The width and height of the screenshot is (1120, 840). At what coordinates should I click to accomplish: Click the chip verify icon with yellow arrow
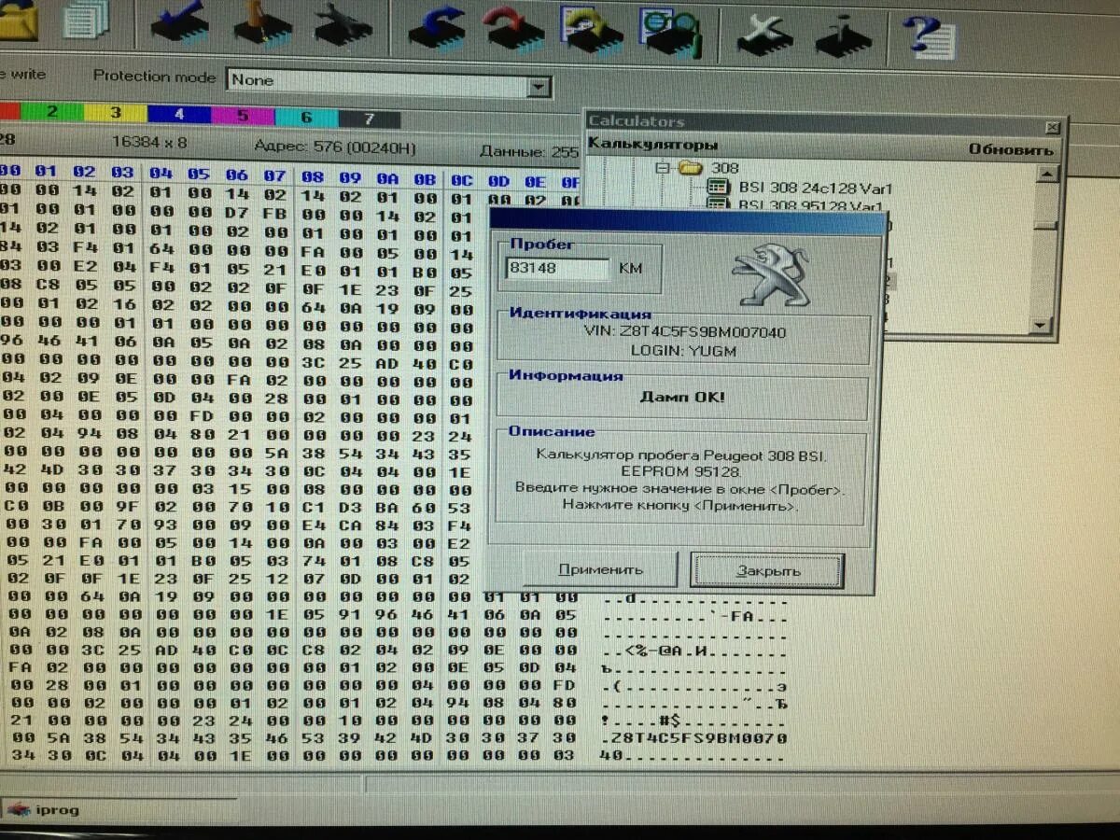coord(592,30)
